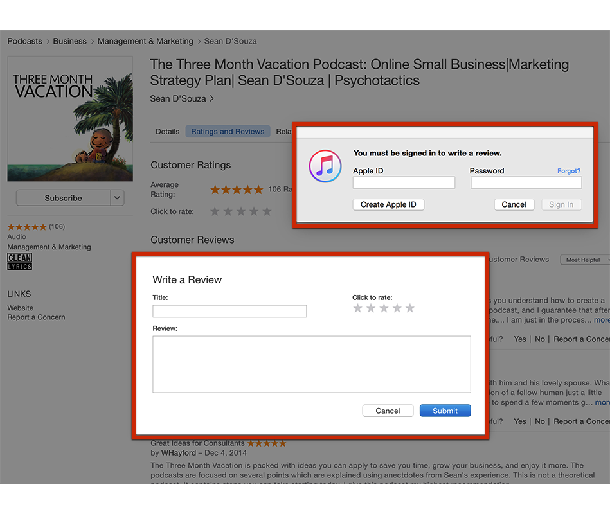The width and height of the screenshot is (610, 514).
Task: Mark second review helpful with Yes
Action: point(520,421)
